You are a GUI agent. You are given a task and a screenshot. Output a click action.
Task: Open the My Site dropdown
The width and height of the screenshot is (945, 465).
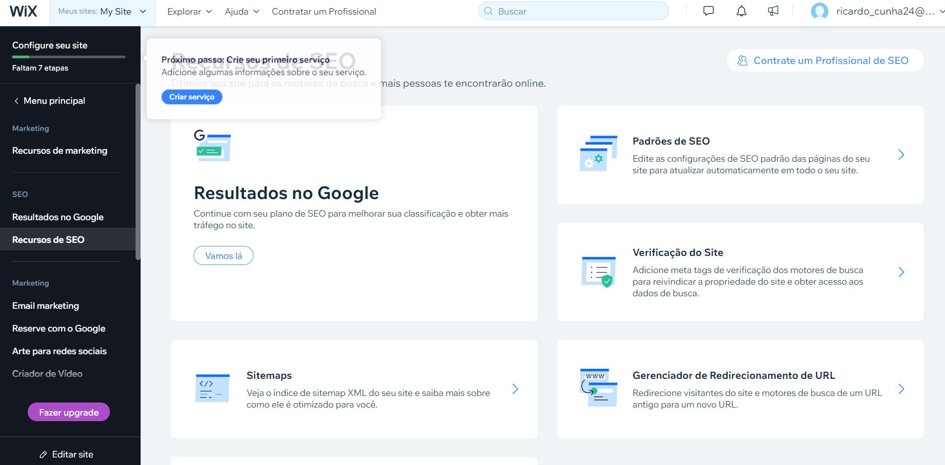click(x=102, y=12)
